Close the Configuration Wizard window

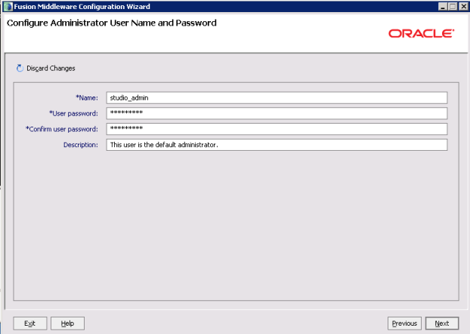pos(463,6)
